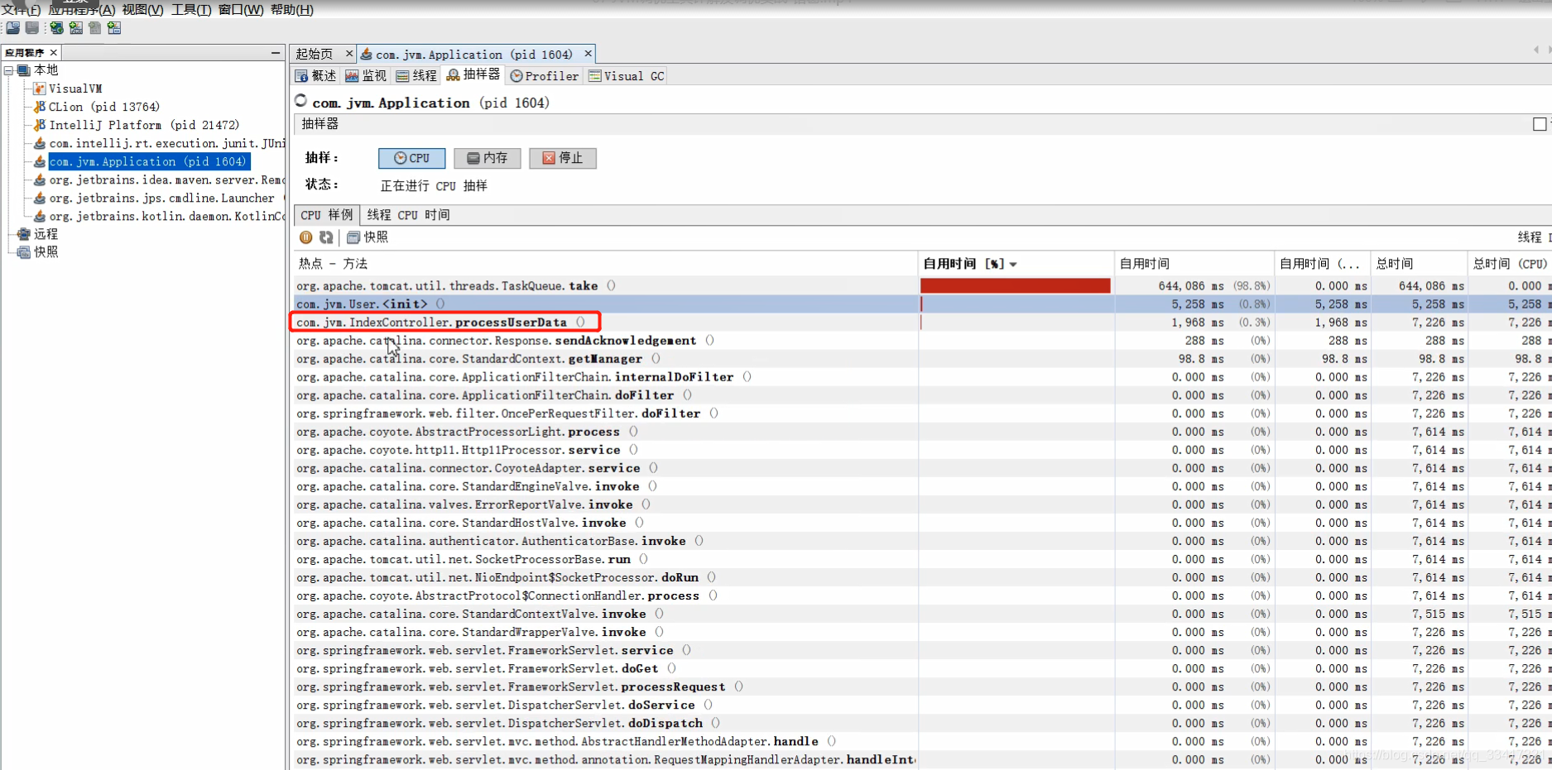The width and height of the screenshot is (1552, 770).
Task: Select the Response.sendAcknowledgement row
Action: 922,341
